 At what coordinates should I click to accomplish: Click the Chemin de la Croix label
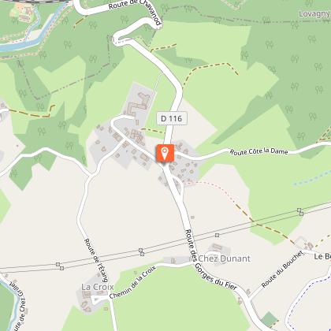[x=132, y=283]
